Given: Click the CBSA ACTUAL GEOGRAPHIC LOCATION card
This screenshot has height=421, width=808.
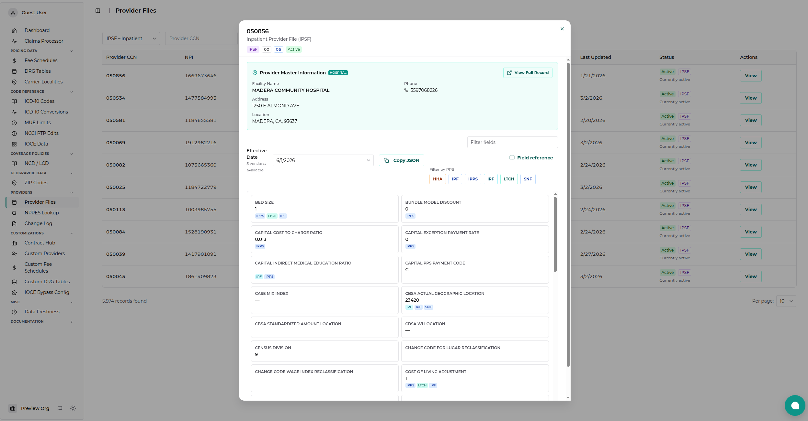Looking at the screenshot, I should [x=475, y=300].
